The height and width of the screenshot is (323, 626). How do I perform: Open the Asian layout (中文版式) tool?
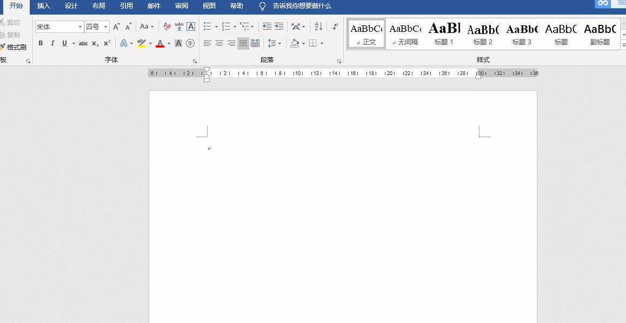point(296,26)
